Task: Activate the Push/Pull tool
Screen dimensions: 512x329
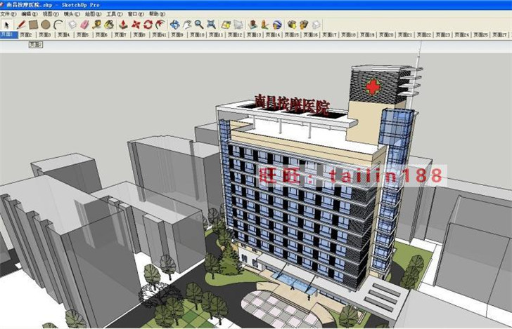Action: (x=123, y=25)
